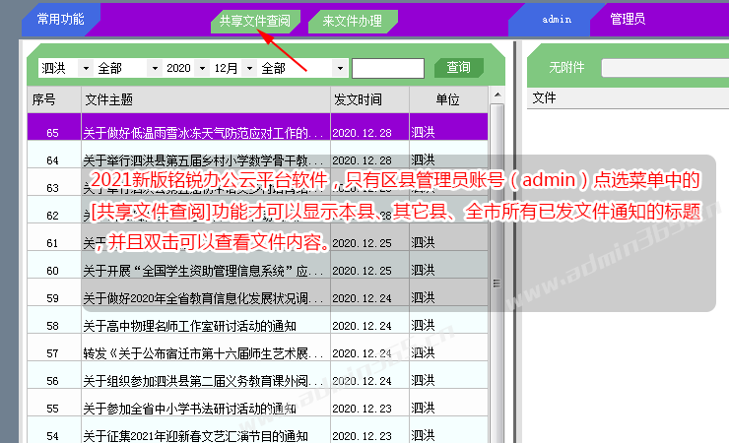Select row 56 about 义务教育课外阅
The height and width of the screenshot is (443, 729).
[x=257, y=376]
